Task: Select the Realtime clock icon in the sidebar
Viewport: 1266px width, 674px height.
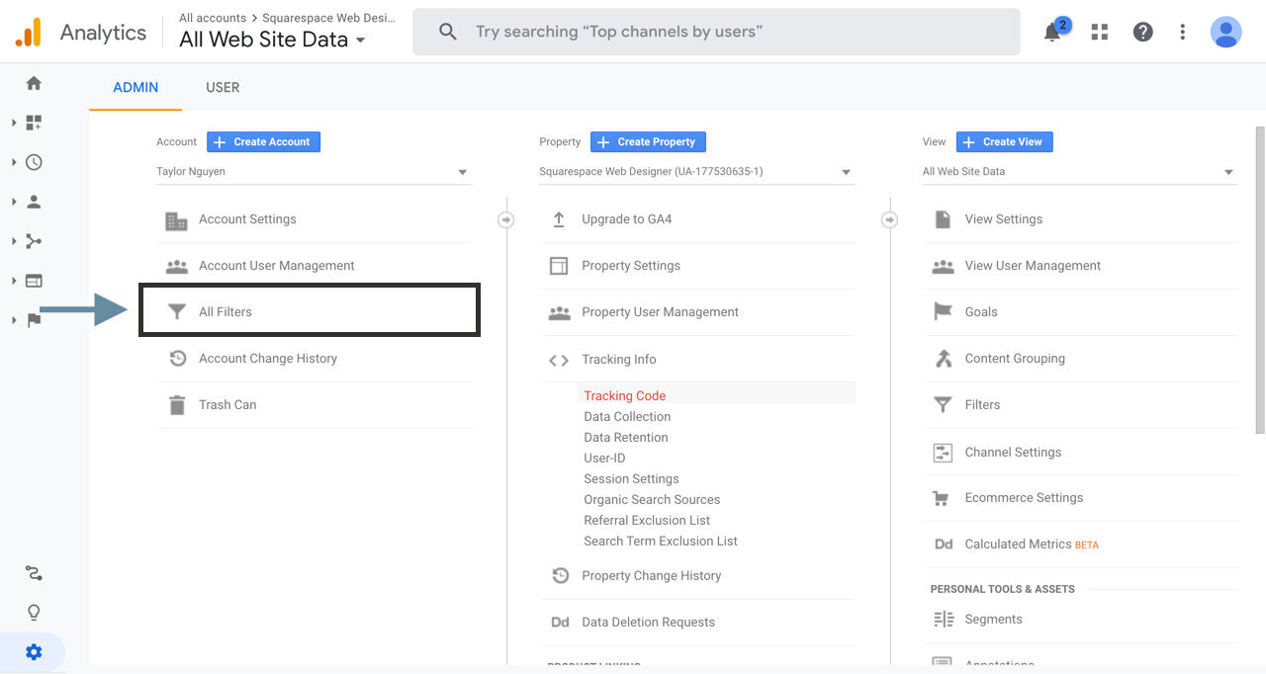Action: (x=33, y=162)
